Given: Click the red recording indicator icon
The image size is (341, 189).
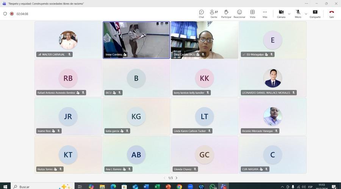Looking at the screenshot, I should [x=12, y=14].
